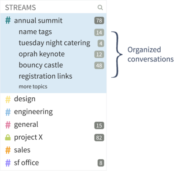Image resolution: width=181 pixels, height=171 pixels.
Task: Click the blue hash icon beside engineering
Action: (8, 112)
